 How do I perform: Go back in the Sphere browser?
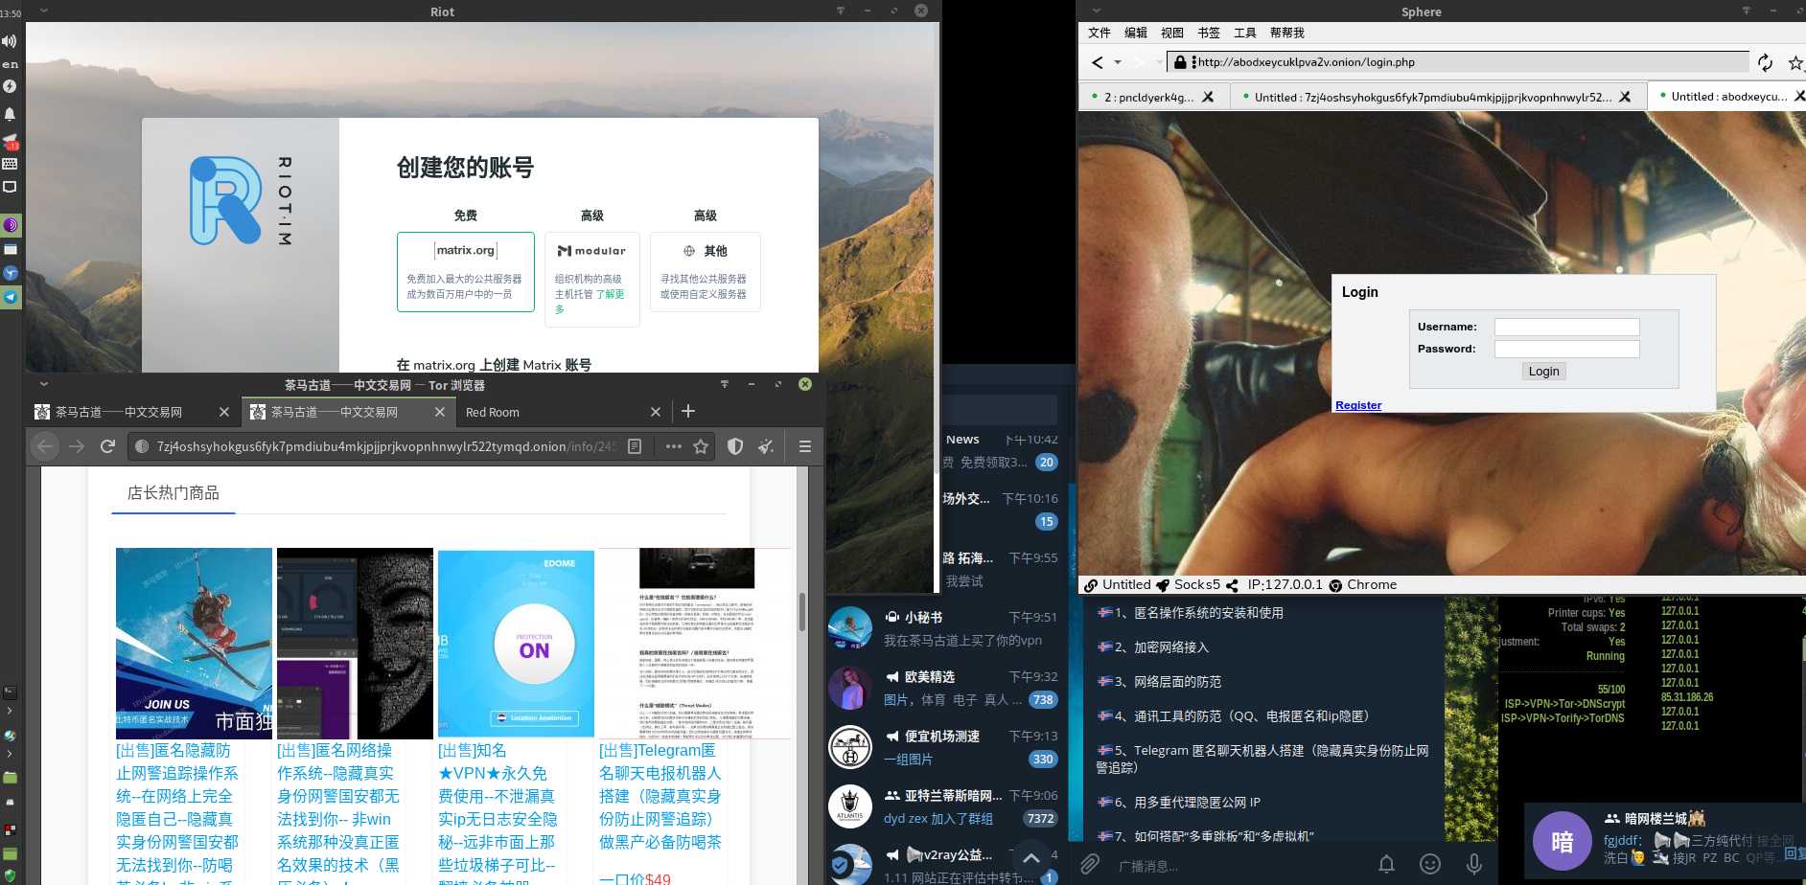1098,62
